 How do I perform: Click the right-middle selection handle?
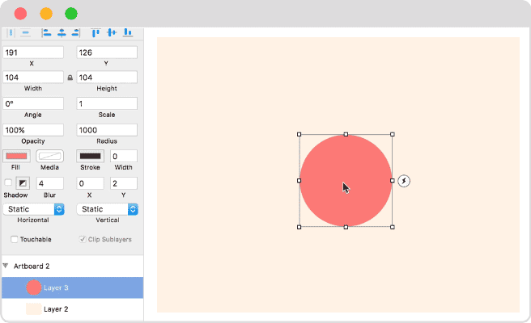[x=392, y=181]
